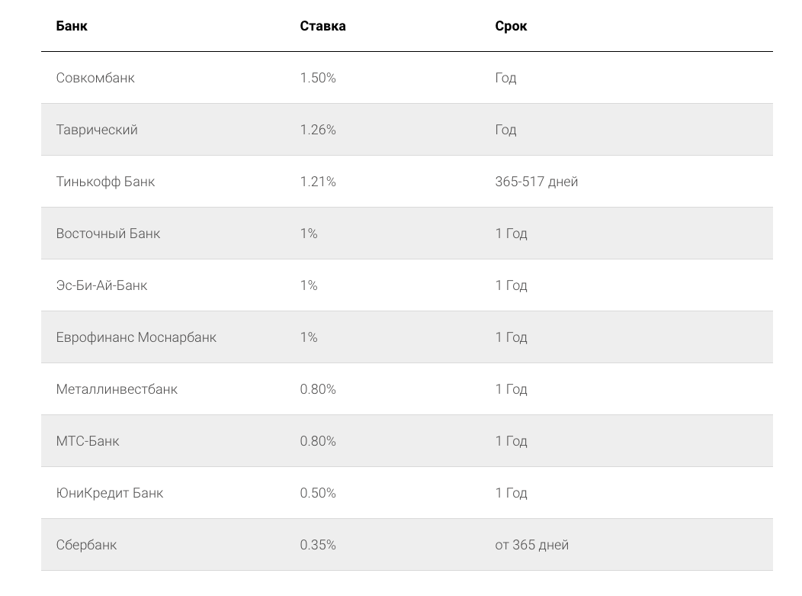Click the 1.50% rate value
This screenshot has width=802, height=596.
318,78
